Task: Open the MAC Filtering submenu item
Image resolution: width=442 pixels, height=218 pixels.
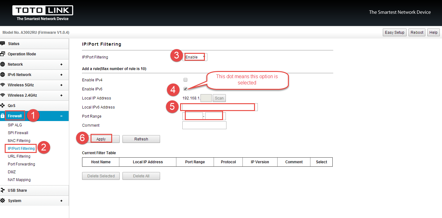Action: click(19, 141)
